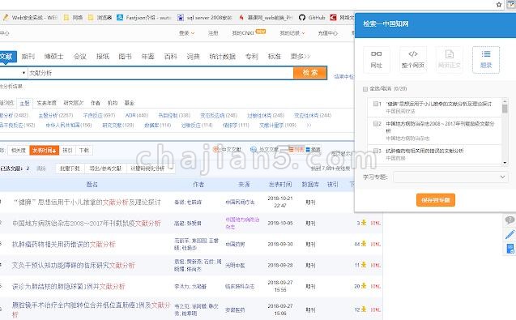Click 导出/参考文献 button

(105, 169)
